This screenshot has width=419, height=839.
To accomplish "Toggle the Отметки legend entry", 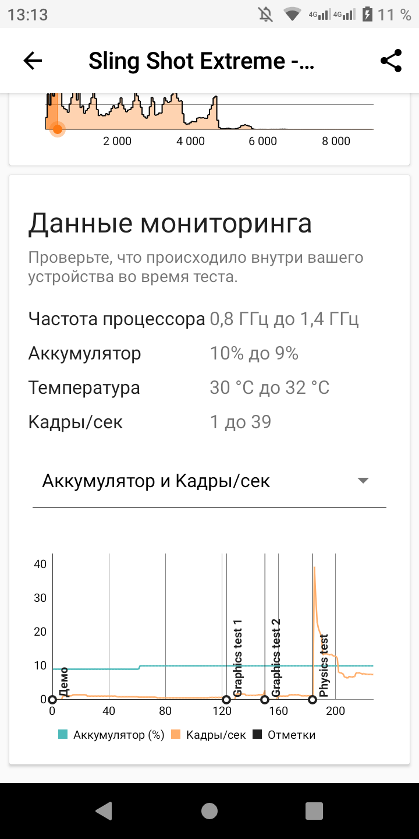I will pyautogui.click(x=283, y=735).
